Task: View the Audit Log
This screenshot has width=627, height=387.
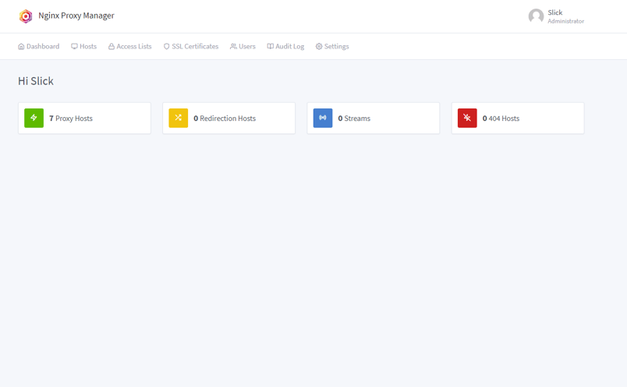Action: click(285, 46)
